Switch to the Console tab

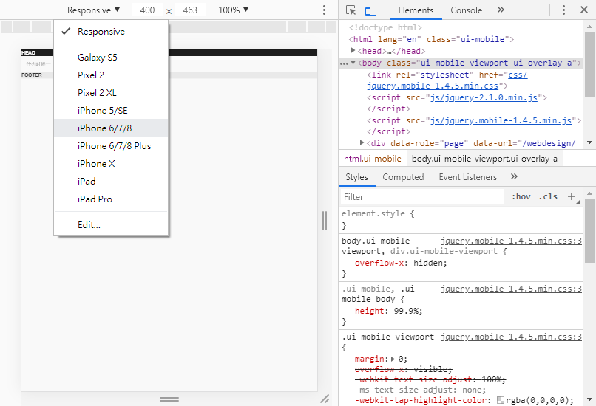coord(466,10)
